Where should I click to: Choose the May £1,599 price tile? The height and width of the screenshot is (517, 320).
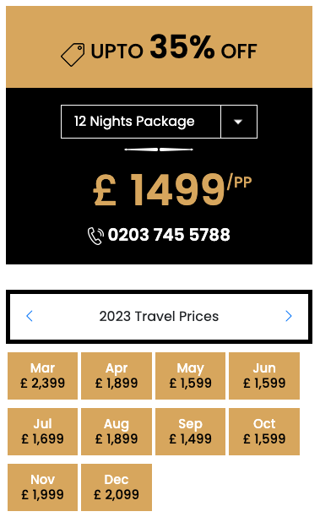191,376
